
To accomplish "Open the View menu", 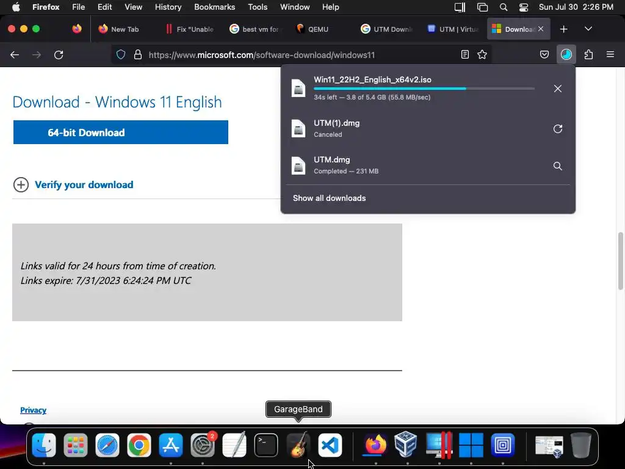I will click(133, 7).
